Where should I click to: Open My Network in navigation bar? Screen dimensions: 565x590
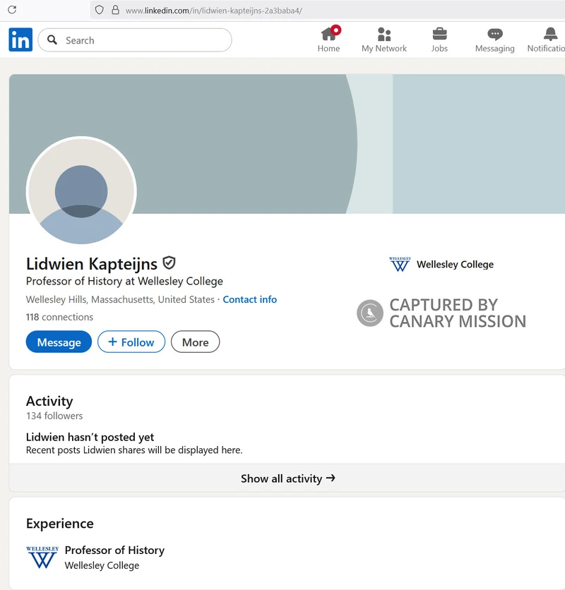(x=384, y=40)
